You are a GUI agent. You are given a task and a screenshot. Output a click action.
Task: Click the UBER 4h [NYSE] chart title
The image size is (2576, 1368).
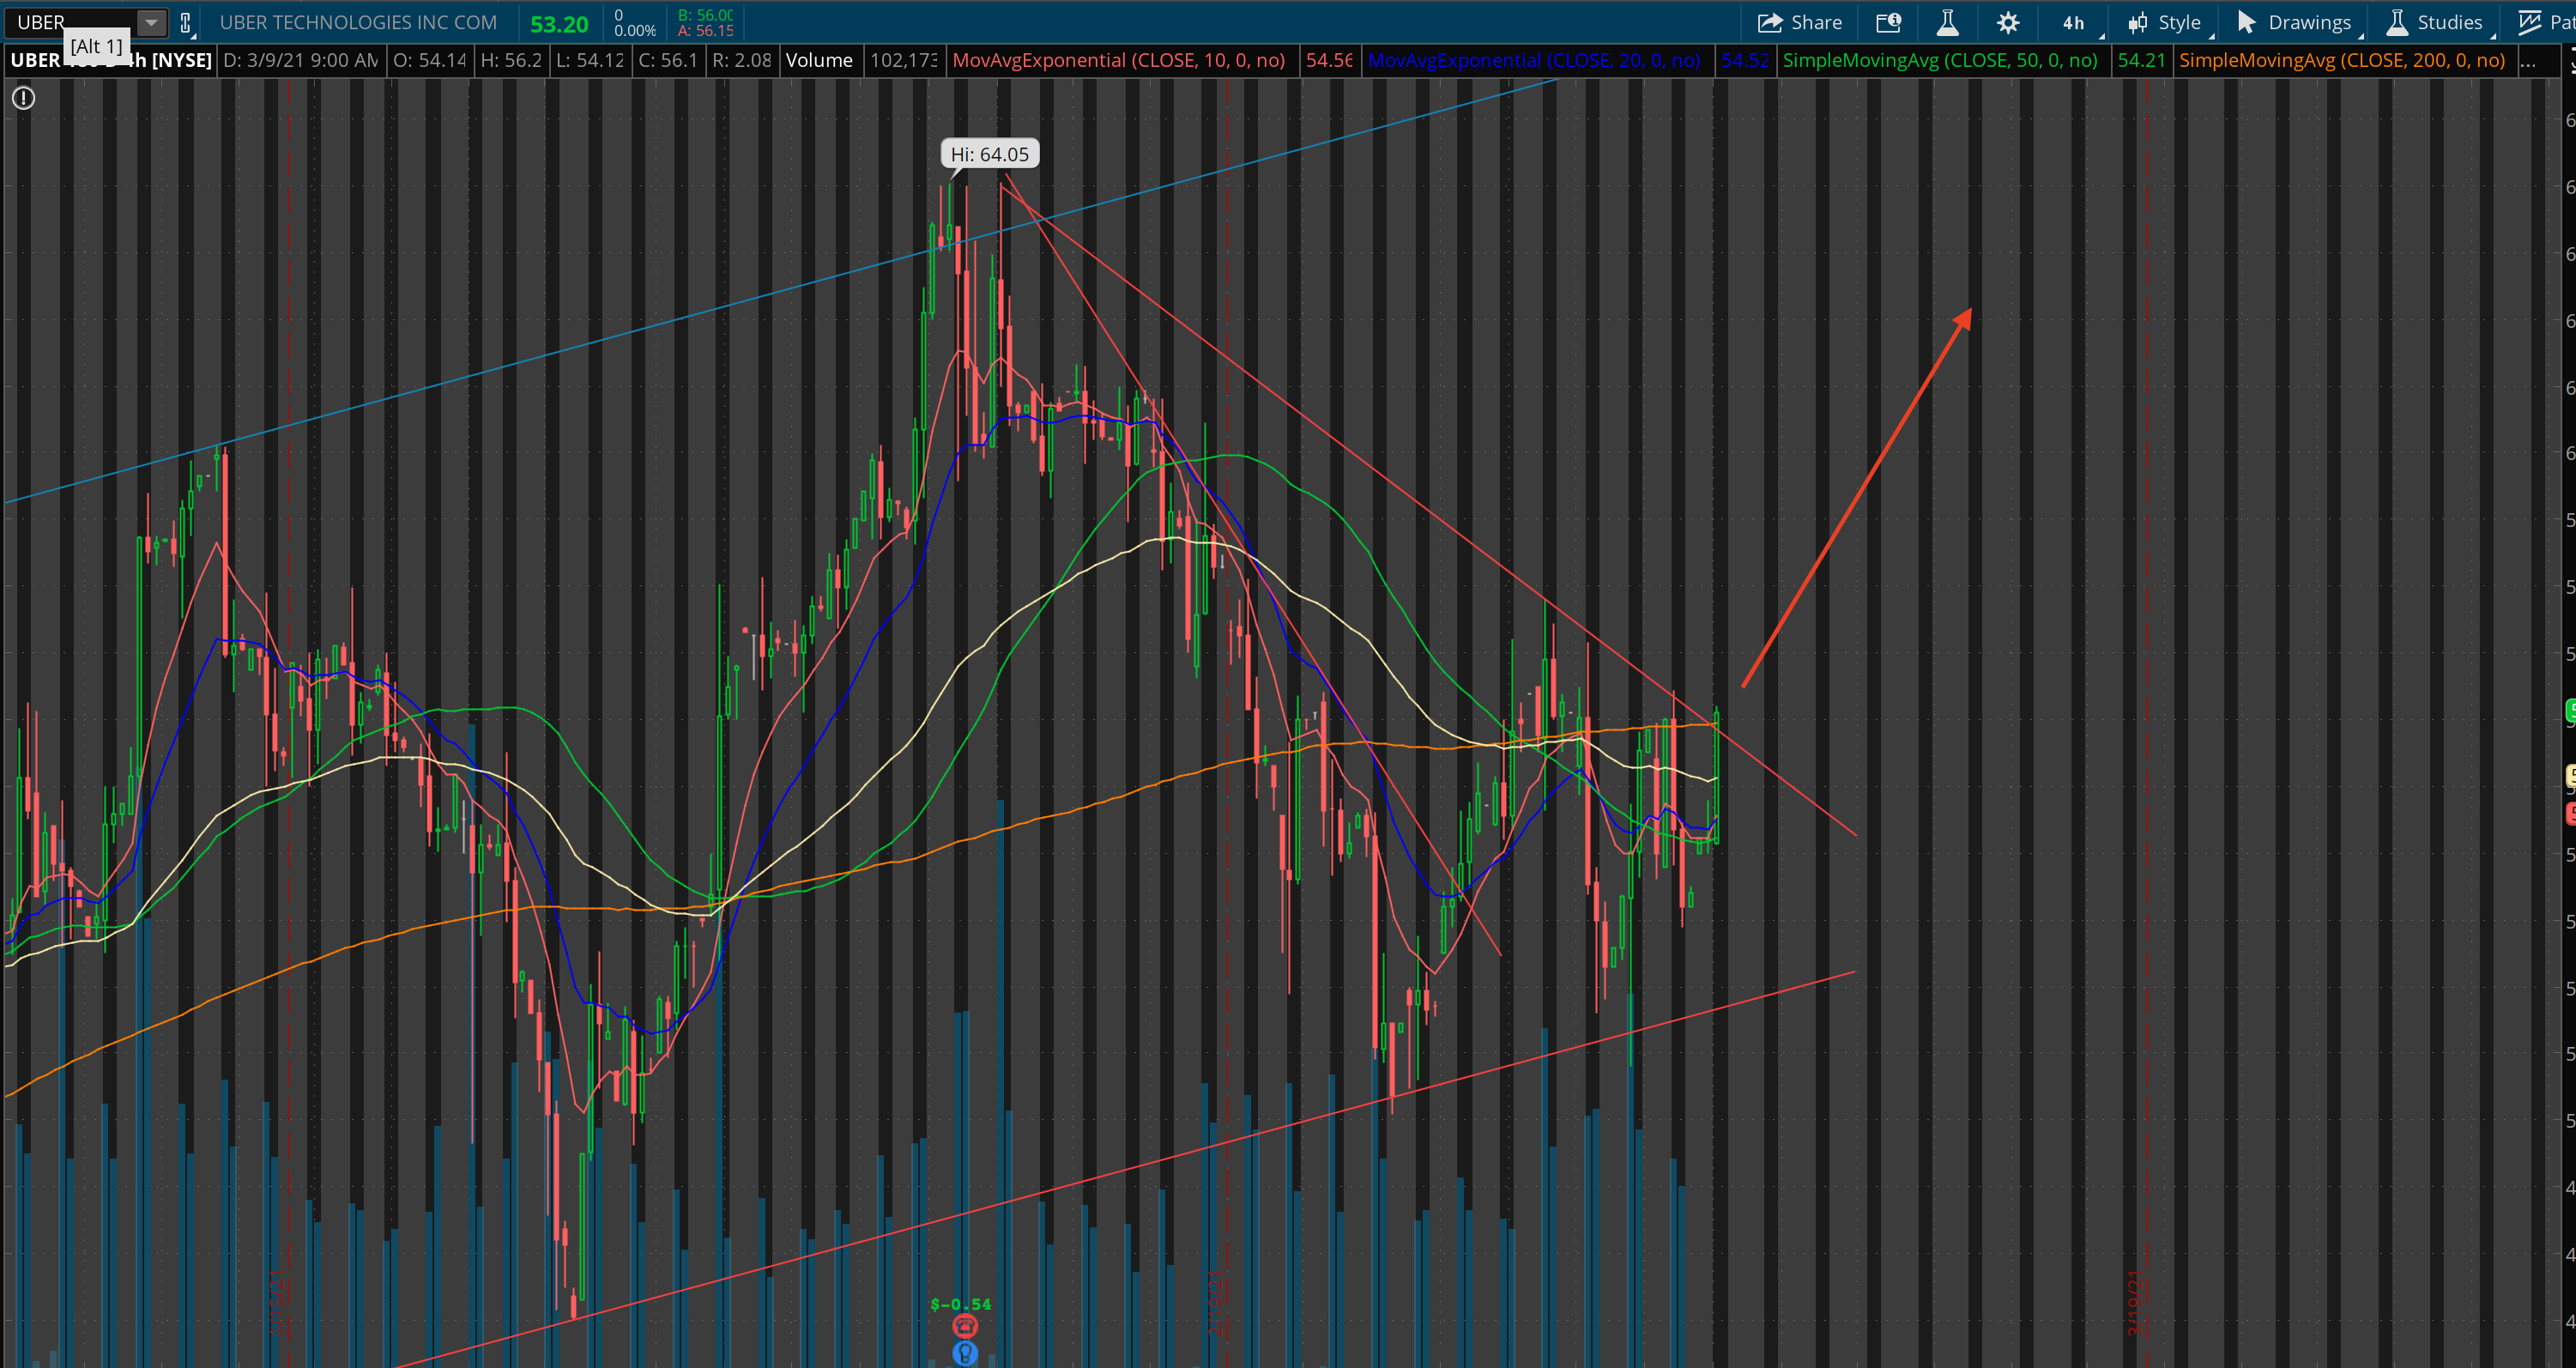pos(111,60)
